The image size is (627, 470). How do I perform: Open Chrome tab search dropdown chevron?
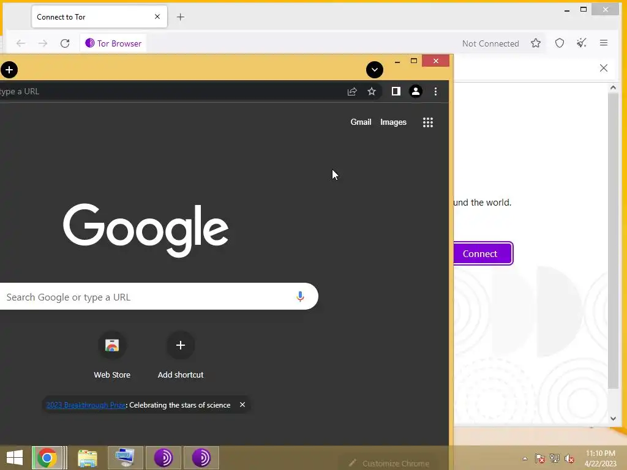(x=375, y=70)
